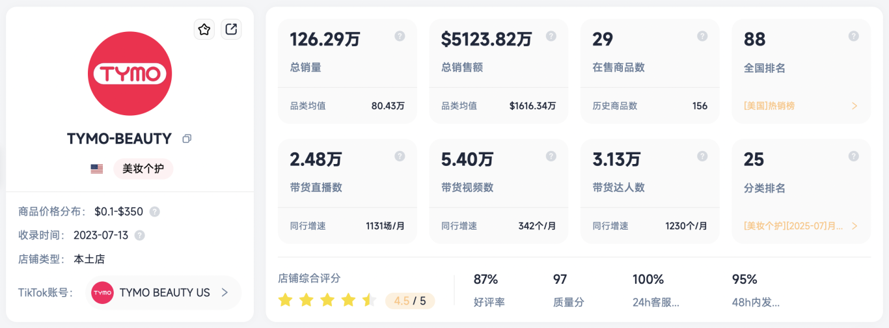Click the help icon on 带货视频数 card
This screenshot has width=889, height=328.
(551, 156)
